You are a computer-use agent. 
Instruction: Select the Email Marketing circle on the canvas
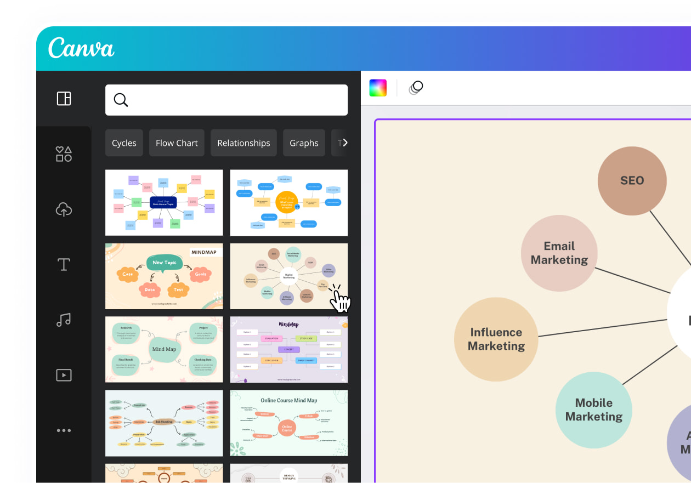(x=559, y=253)
